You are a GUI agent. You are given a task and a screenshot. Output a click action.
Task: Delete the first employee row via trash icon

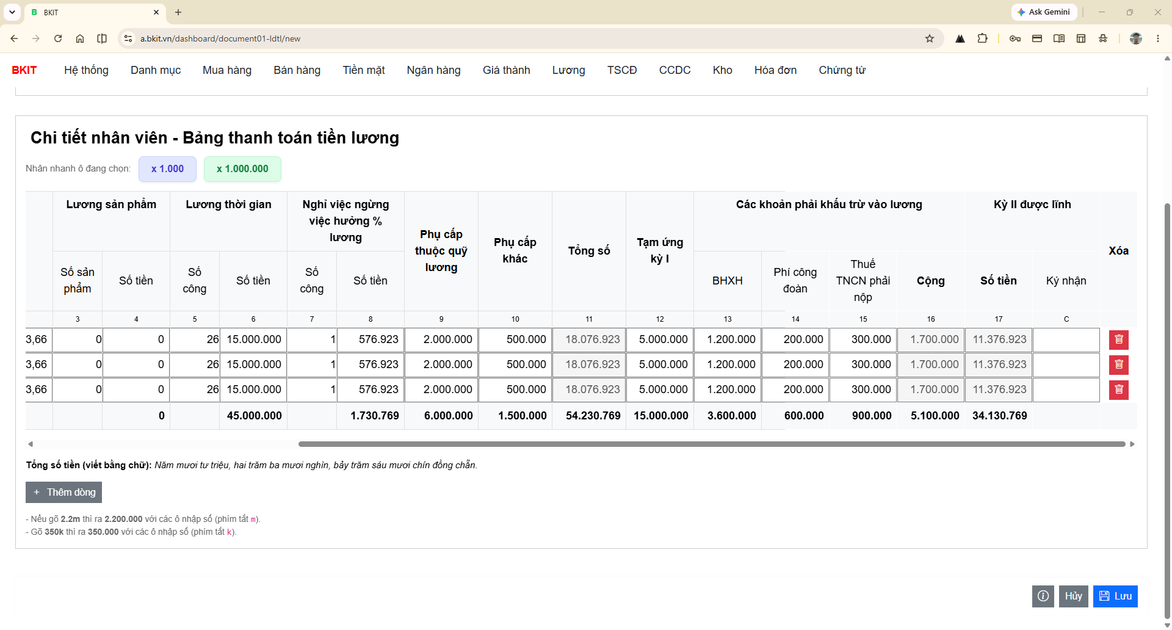pos(1118,339)
